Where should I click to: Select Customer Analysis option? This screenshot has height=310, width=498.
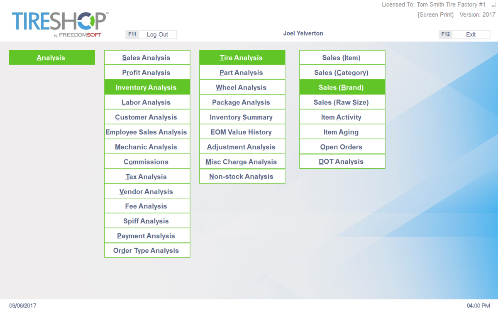147,117
